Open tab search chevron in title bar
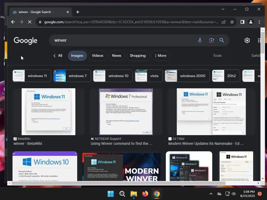 pyautogui.click(x=223, y=9)
